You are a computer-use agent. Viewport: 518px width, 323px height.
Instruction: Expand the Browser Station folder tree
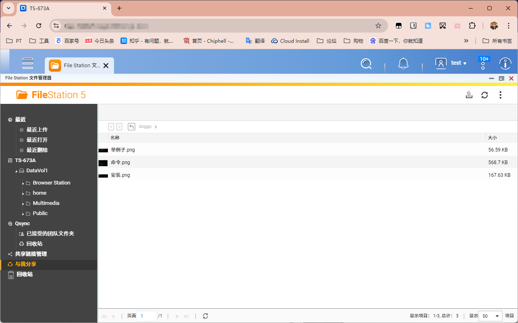[23, 183]
